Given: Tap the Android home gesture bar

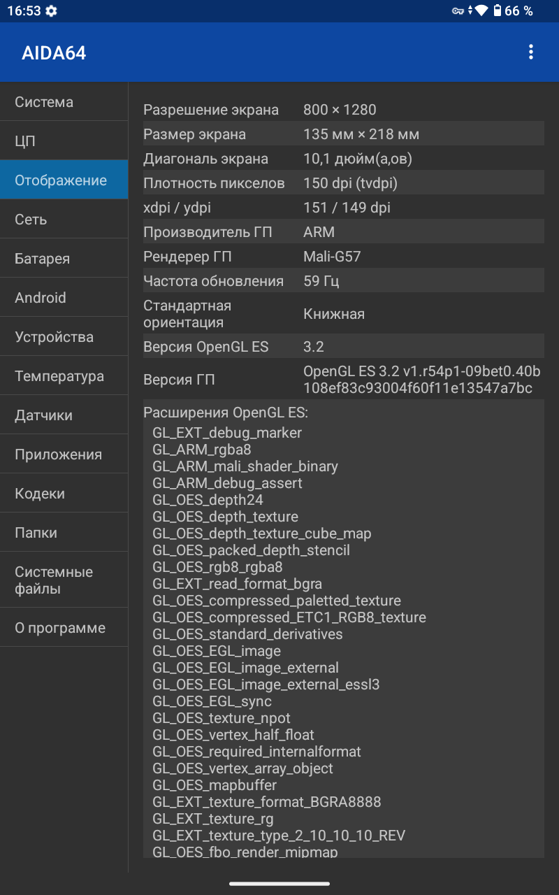Looking at the screenshot, I should tap(279, 884).
